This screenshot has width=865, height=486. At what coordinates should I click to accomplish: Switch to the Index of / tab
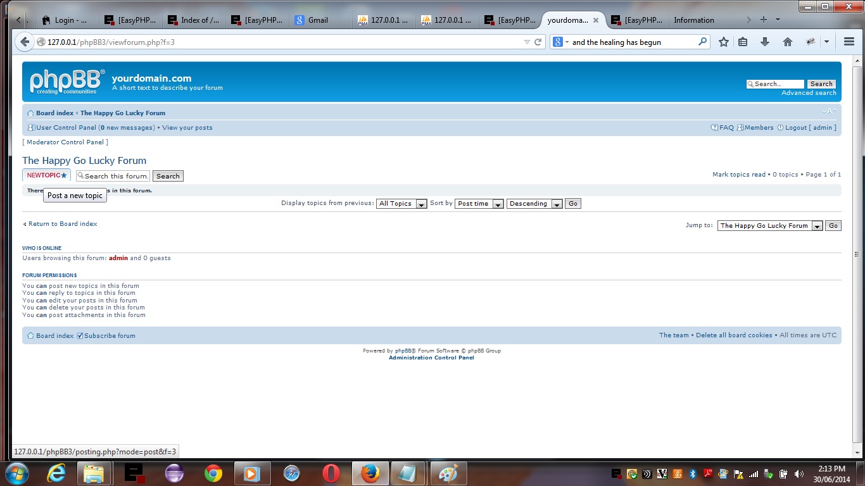coord(193,20)
